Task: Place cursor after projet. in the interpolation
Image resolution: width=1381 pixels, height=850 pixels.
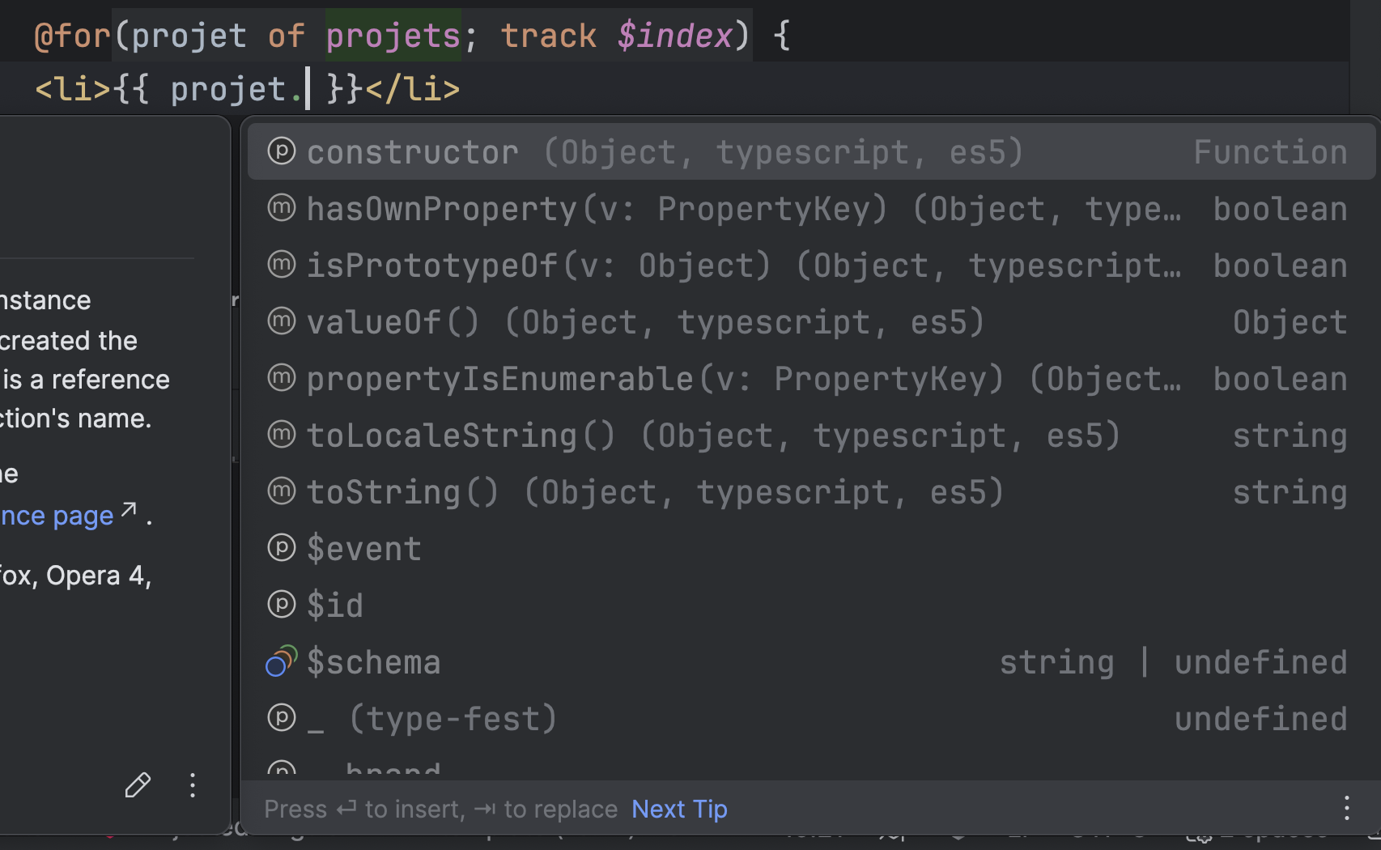Action: click(308, 89)
